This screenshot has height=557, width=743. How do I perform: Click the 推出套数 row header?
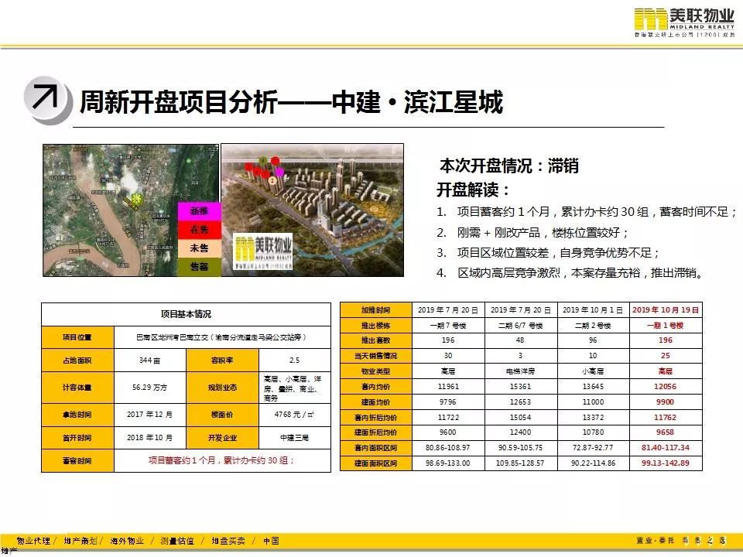(376, 340)
